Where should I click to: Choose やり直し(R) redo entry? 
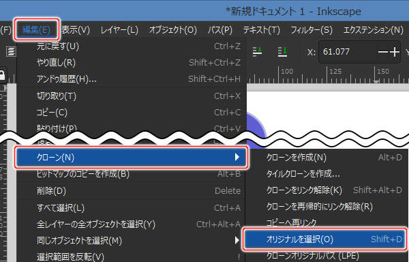click(x=132, y=63)
